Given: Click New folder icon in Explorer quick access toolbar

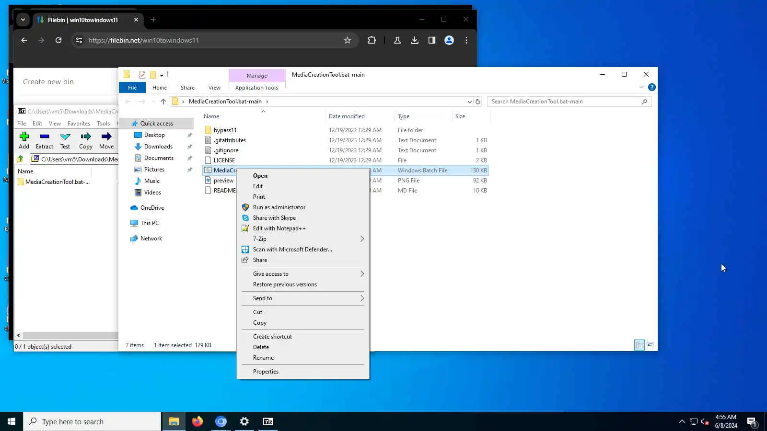Looking at the screenshot, I should coord(153,75).
